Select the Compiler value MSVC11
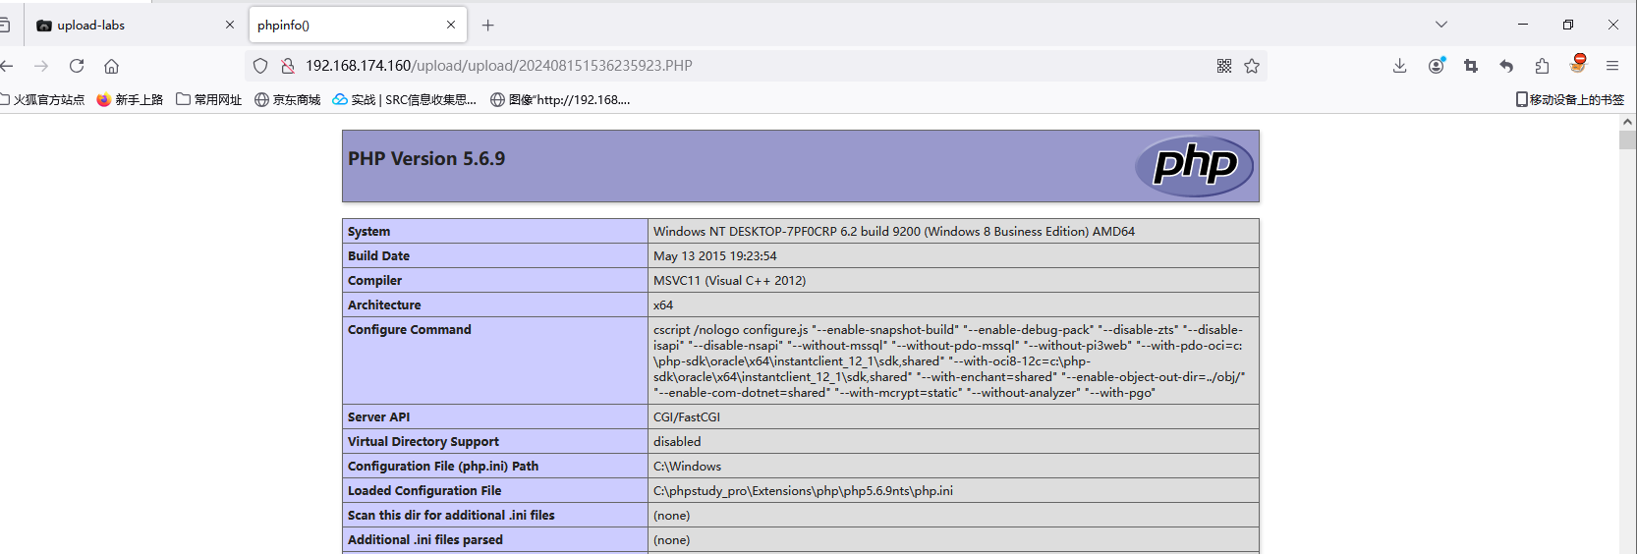1637x554 pixels. coord(729,281)
